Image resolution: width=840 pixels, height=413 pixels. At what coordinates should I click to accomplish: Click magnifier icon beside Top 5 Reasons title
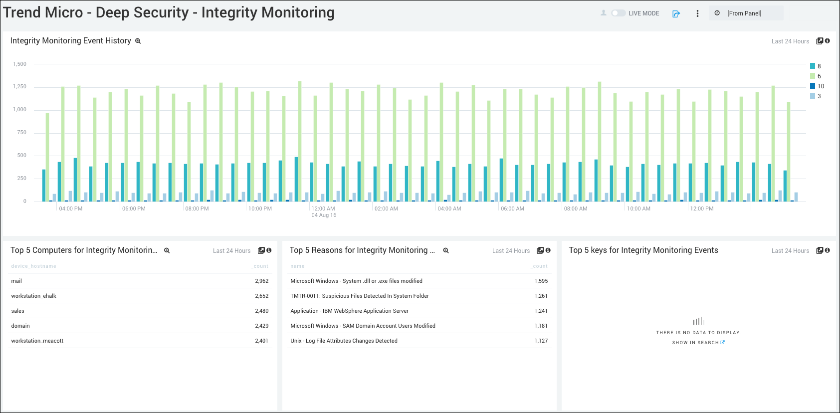(x=446, y=251)
